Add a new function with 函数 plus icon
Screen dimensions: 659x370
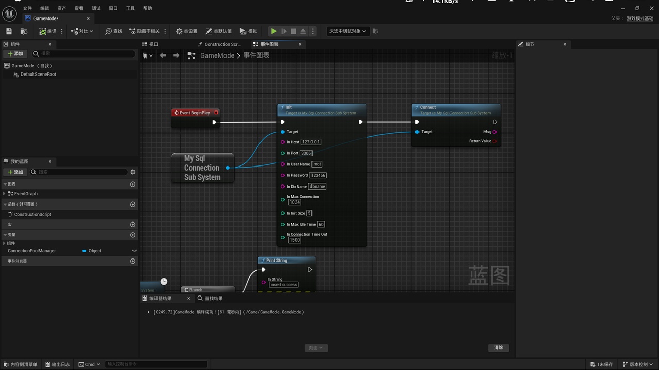[133, 205]
